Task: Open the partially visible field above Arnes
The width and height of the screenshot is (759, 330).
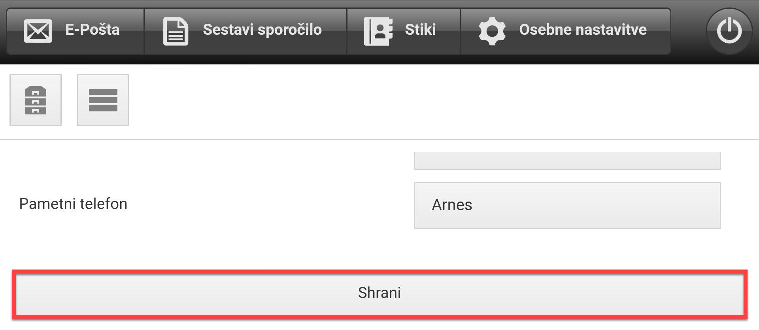Action: pos(567,161)
